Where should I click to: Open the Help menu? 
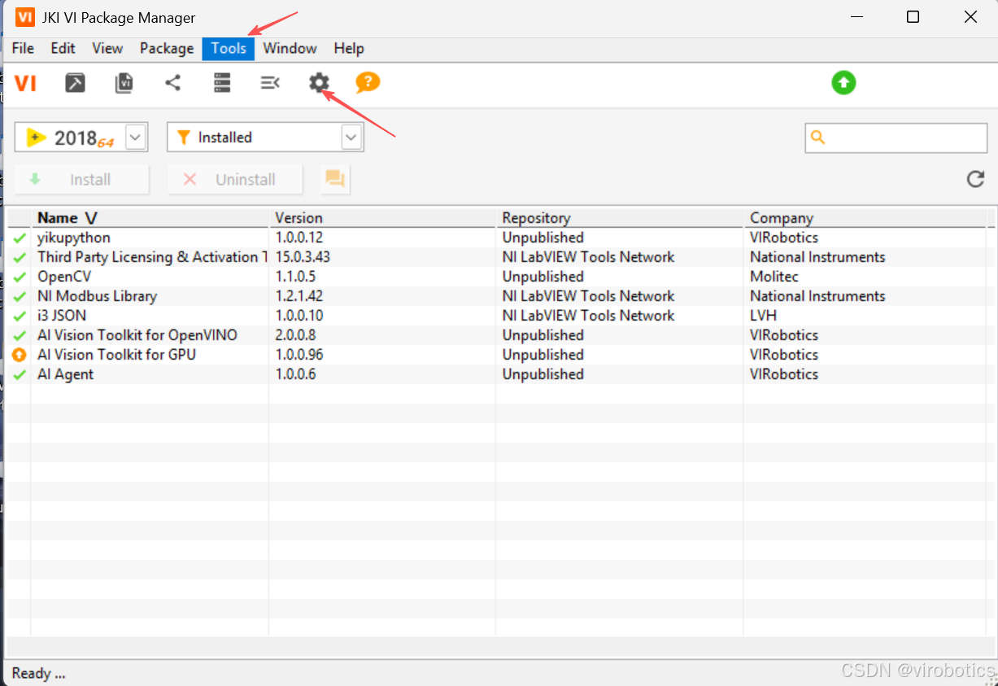pyautogui.click(x=349, y=48)
